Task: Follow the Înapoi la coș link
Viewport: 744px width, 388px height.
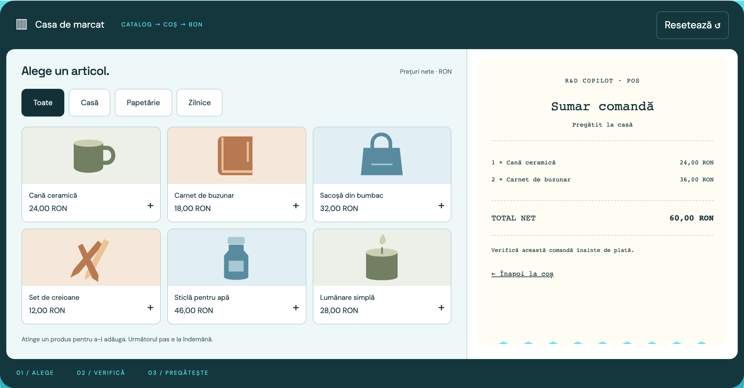Action: 522,274
